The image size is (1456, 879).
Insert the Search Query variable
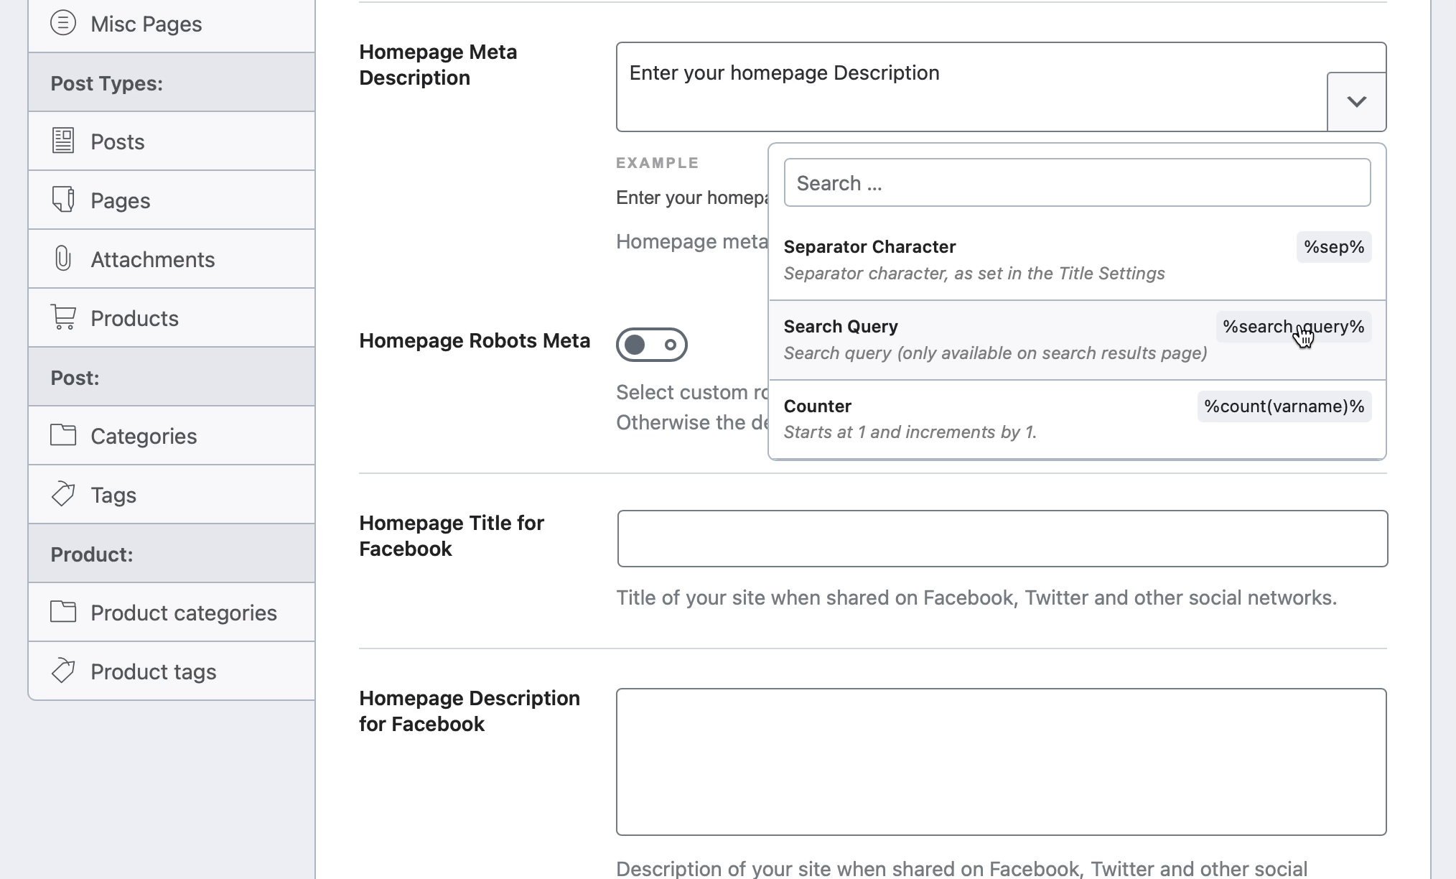(1077, 340)
